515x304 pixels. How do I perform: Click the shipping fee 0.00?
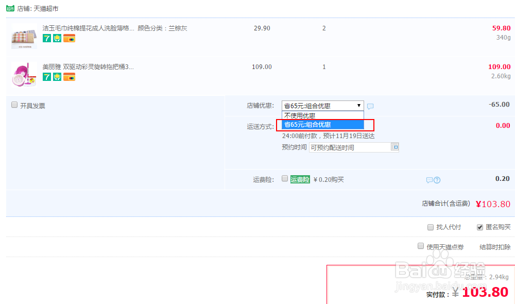[503, 126]
